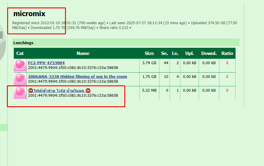This screenshot has width=264, height=166.
Task: Click the seeder count 10
Action: pos(166,77)
